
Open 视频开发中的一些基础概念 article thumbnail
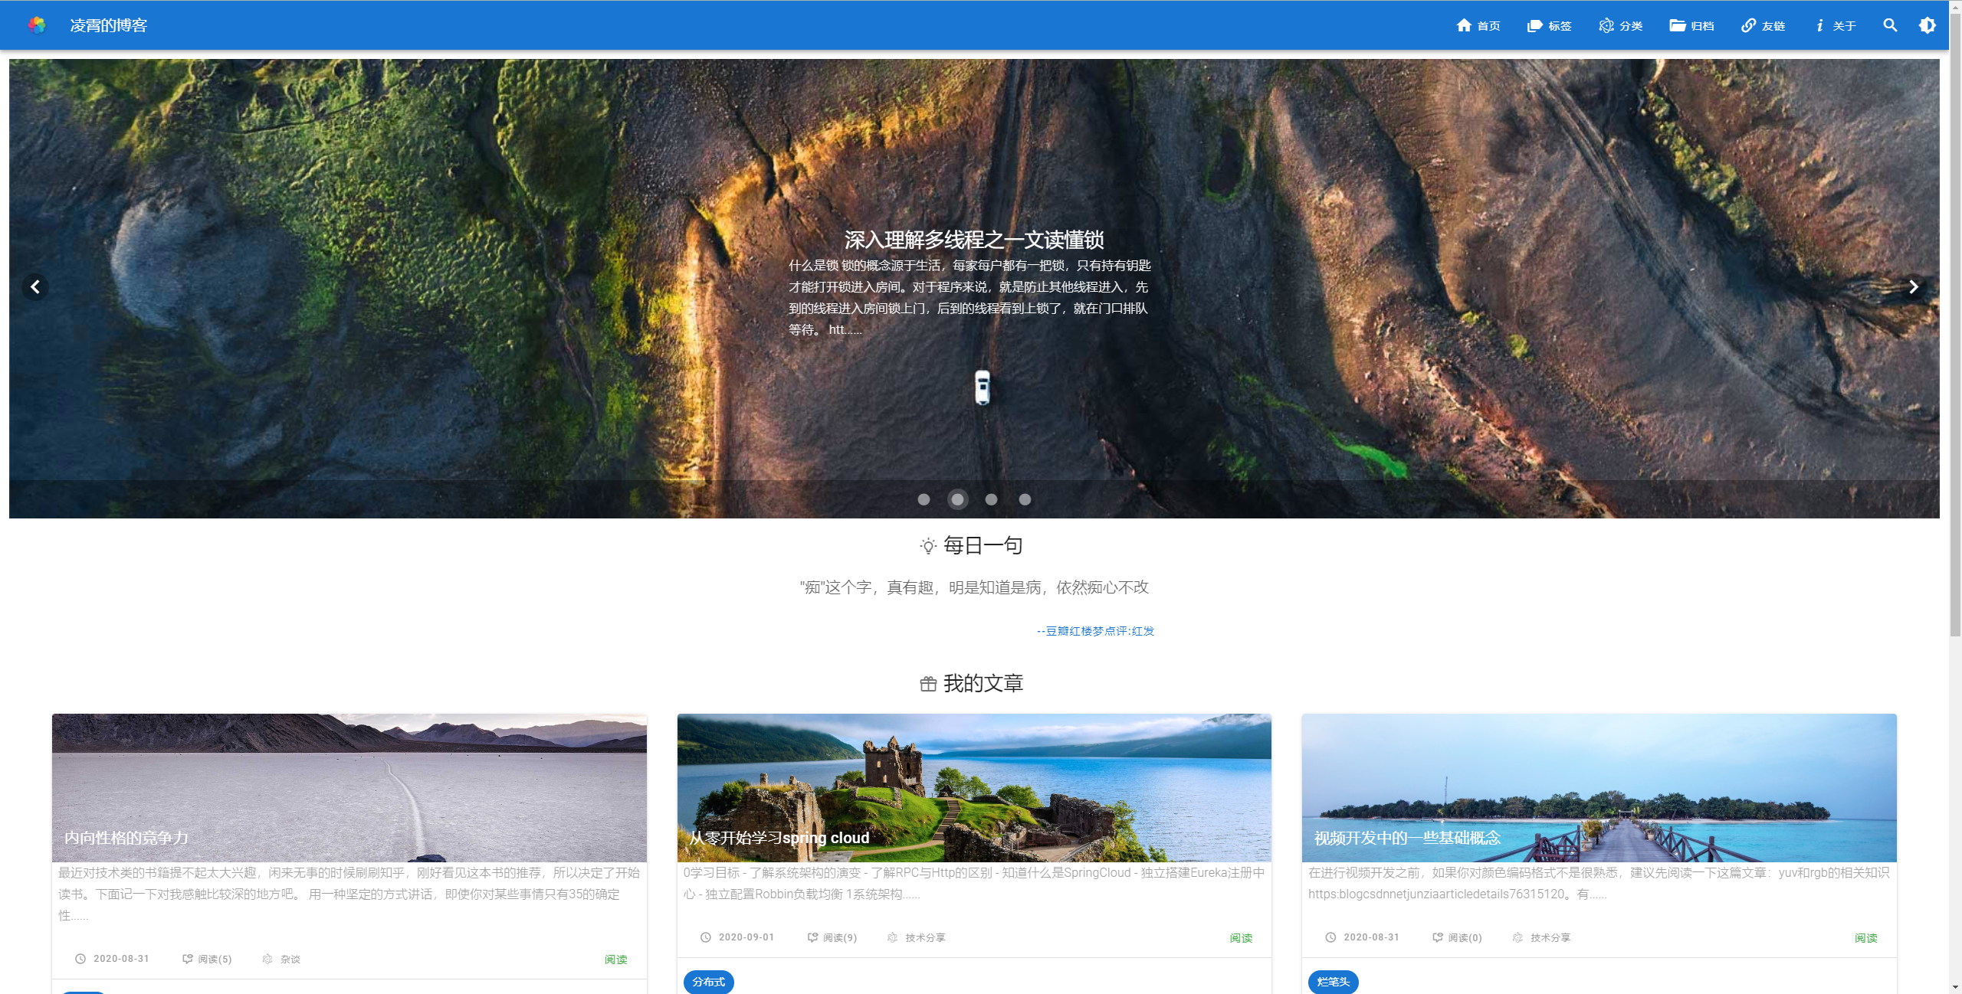pos(1599,787)
